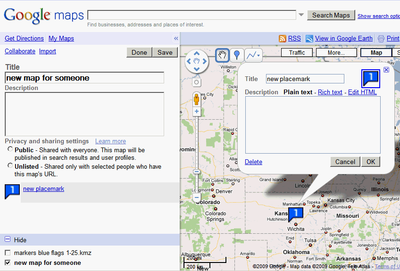
Task: Select the Public sharing radio button
Action: click(10, 149)
